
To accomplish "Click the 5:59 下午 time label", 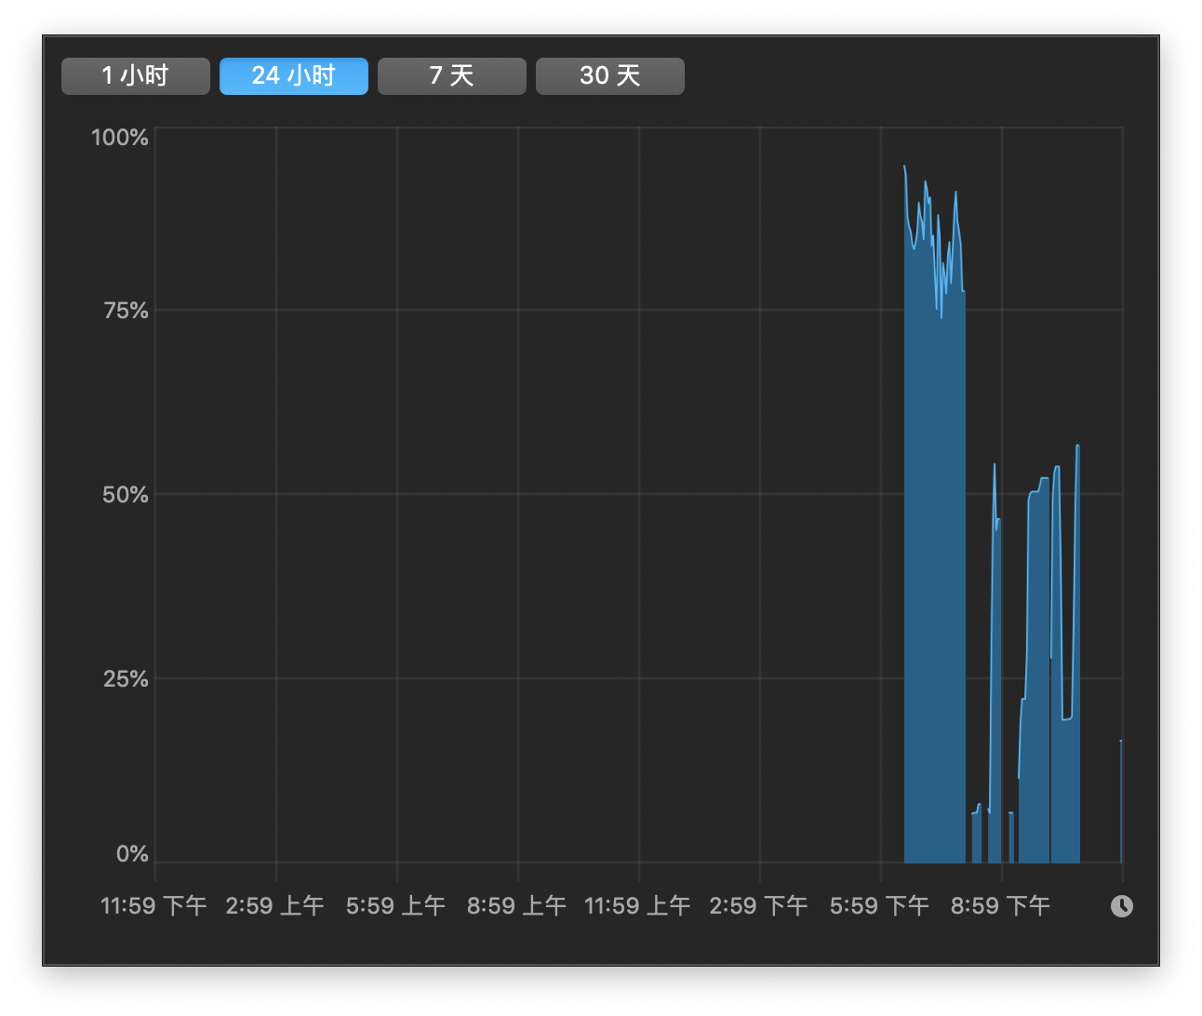I will [879, 906].
